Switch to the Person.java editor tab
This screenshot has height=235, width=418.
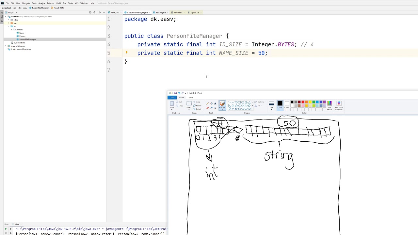click(160, 12)
